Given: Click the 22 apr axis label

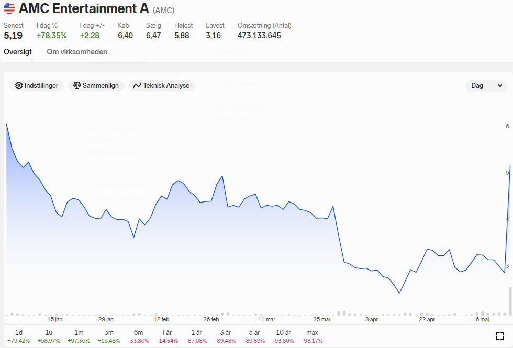Looking at the screenshot, I should point(427,319).
